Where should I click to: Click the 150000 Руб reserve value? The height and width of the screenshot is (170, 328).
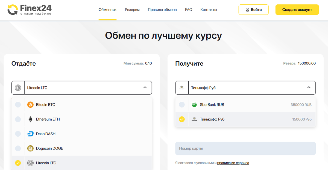pos(302,119)
